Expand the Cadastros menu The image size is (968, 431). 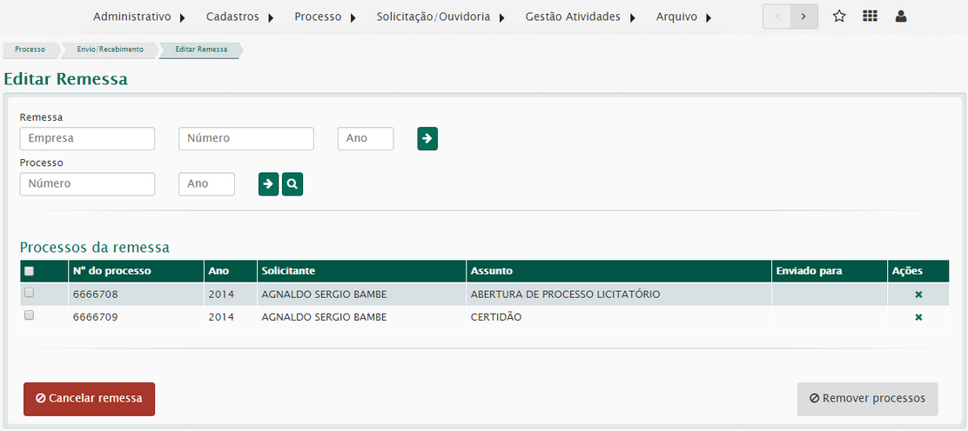pyautogui.click(x=239, y=17)
